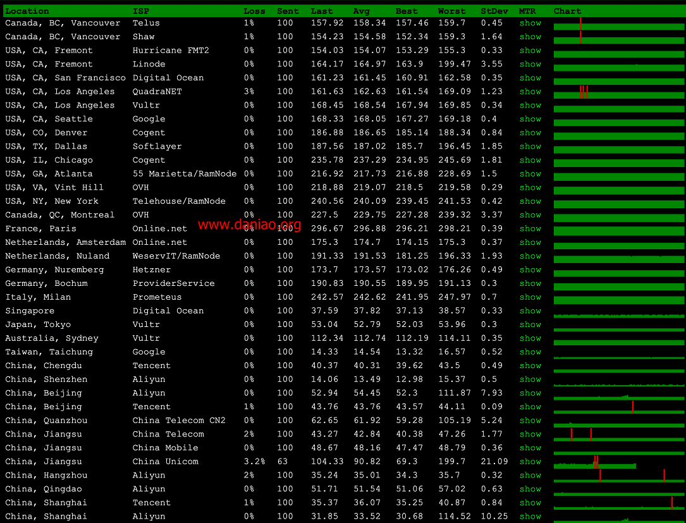Viewport: 686px width, 523px height.
Task: Click the MTR column header
Action: (527, 11)
